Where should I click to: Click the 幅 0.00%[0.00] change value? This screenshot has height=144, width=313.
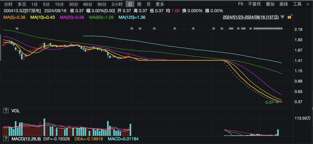(101, 11)
